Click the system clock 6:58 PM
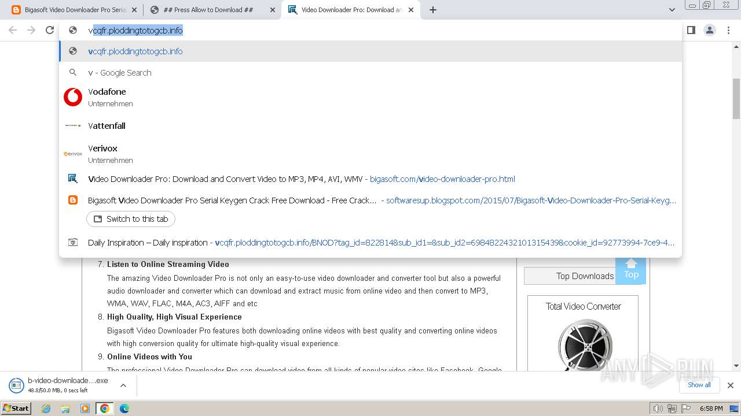The image size is (741, 416). [711, 408]
